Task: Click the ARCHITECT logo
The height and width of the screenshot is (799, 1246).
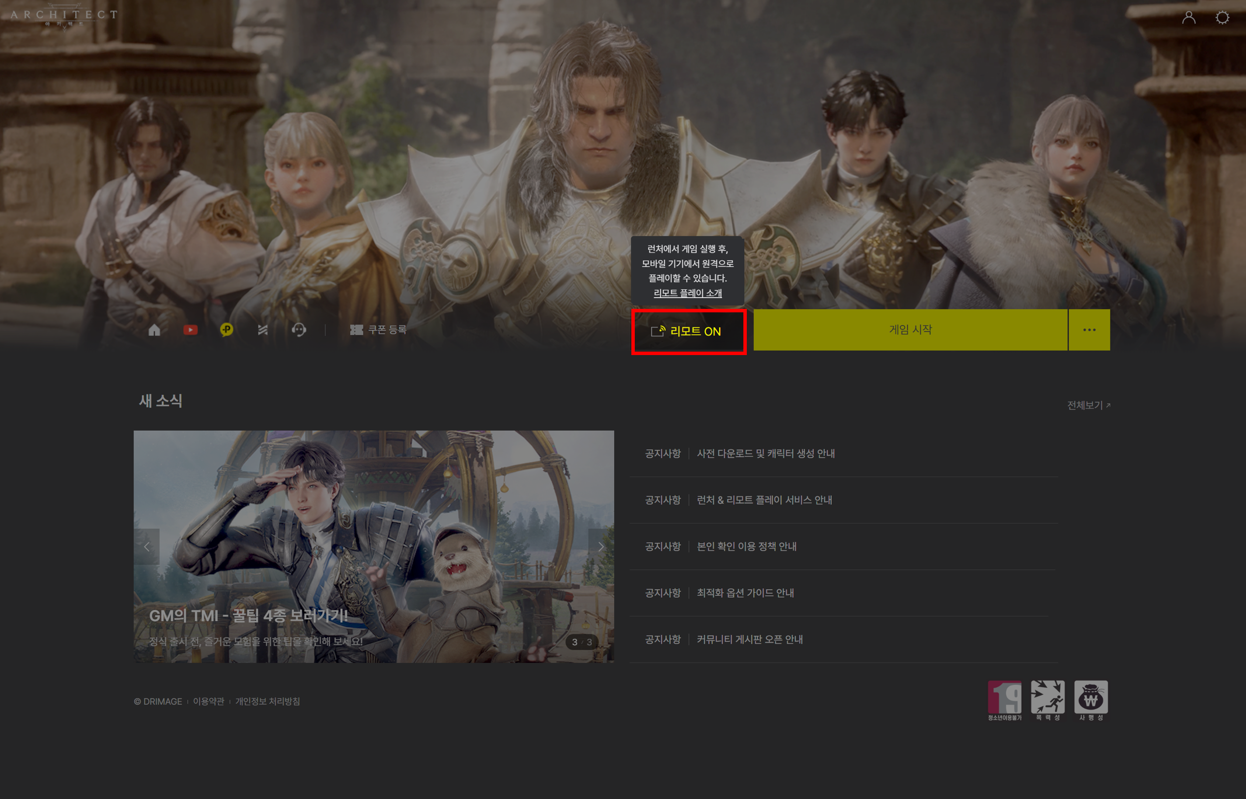Action: [64, 16]
